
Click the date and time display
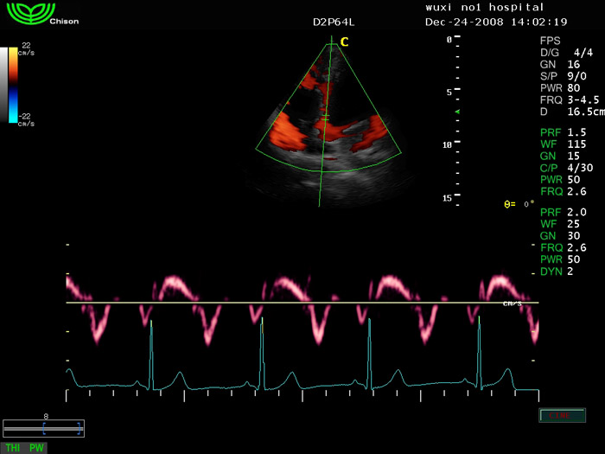point(496,22)
